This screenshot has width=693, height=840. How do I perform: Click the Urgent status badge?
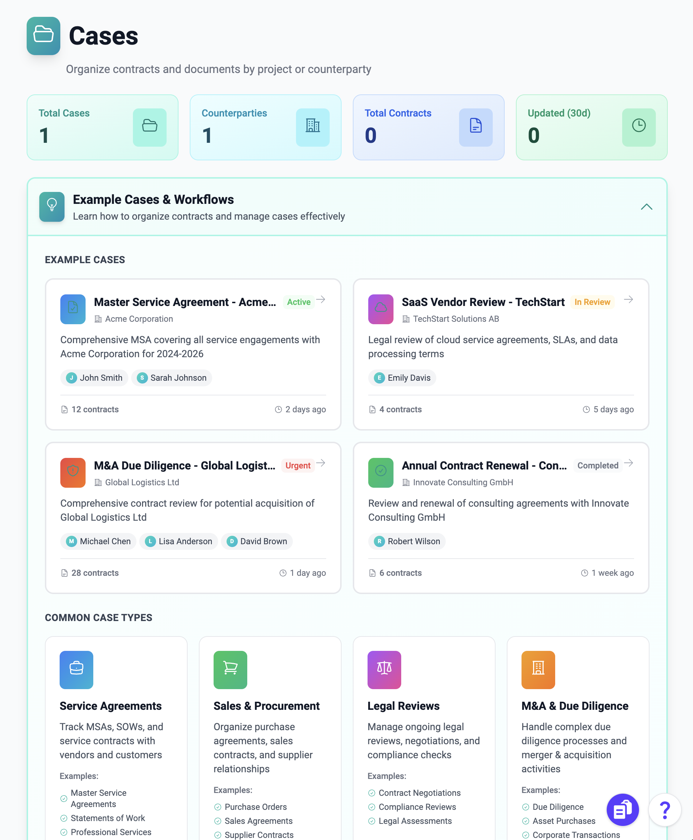pos(297,465)
